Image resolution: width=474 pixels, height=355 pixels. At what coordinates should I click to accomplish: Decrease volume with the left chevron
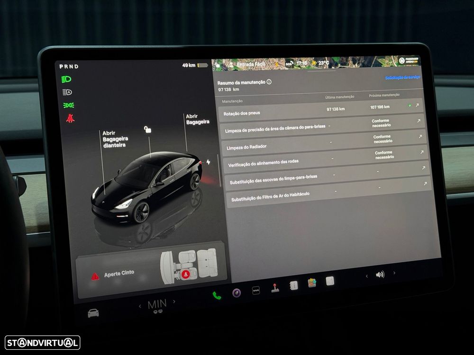tap(367, 276)
